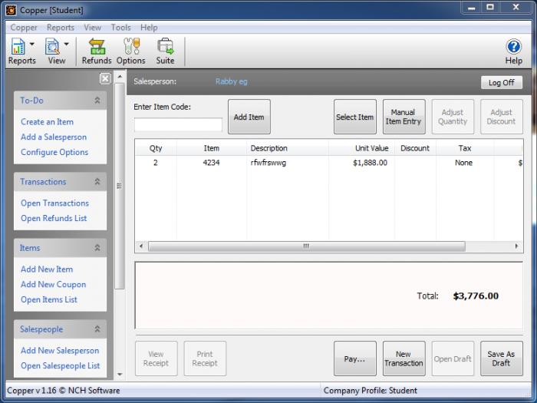
Task: Collapse the To-Do section
Action: pos(97,100)
